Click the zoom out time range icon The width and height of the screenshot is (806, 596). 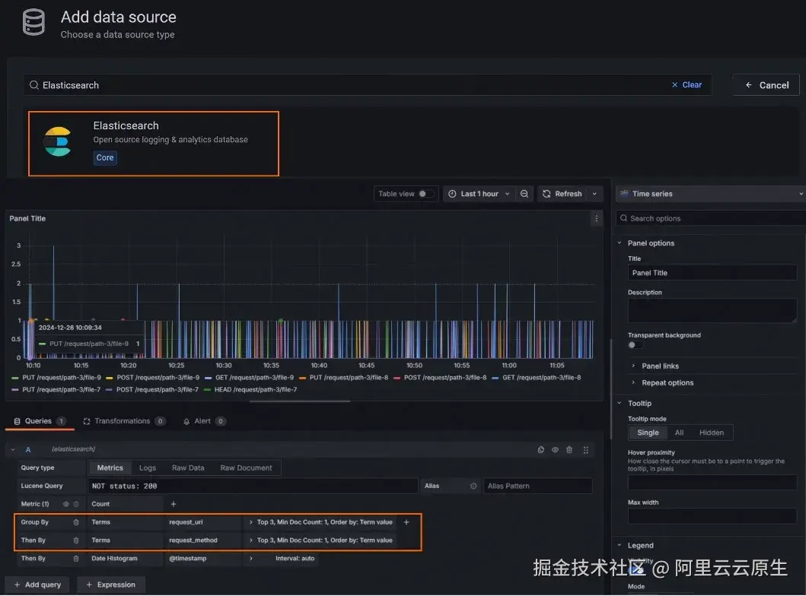tap(524, 194)
